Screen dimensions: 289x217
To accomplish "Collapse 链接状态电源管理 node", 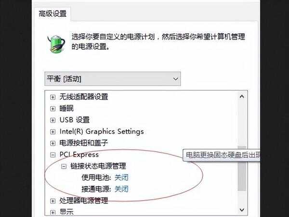I will [x=64, y=166].
